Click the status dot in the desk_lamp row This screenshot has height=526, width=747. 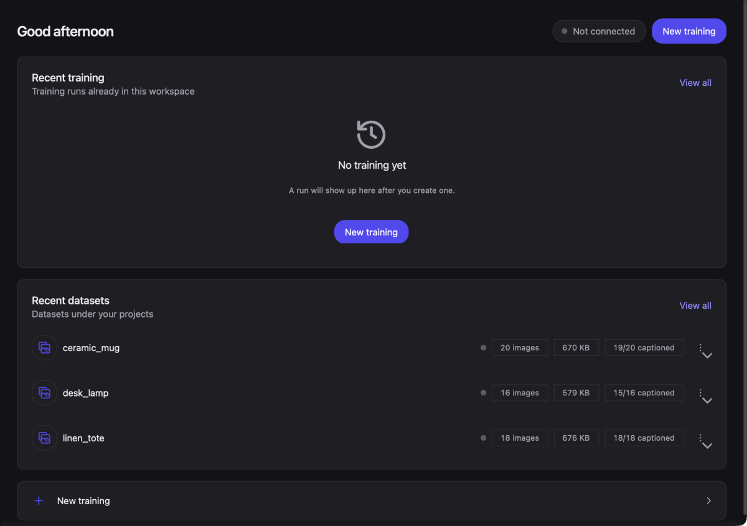[483, 393]
